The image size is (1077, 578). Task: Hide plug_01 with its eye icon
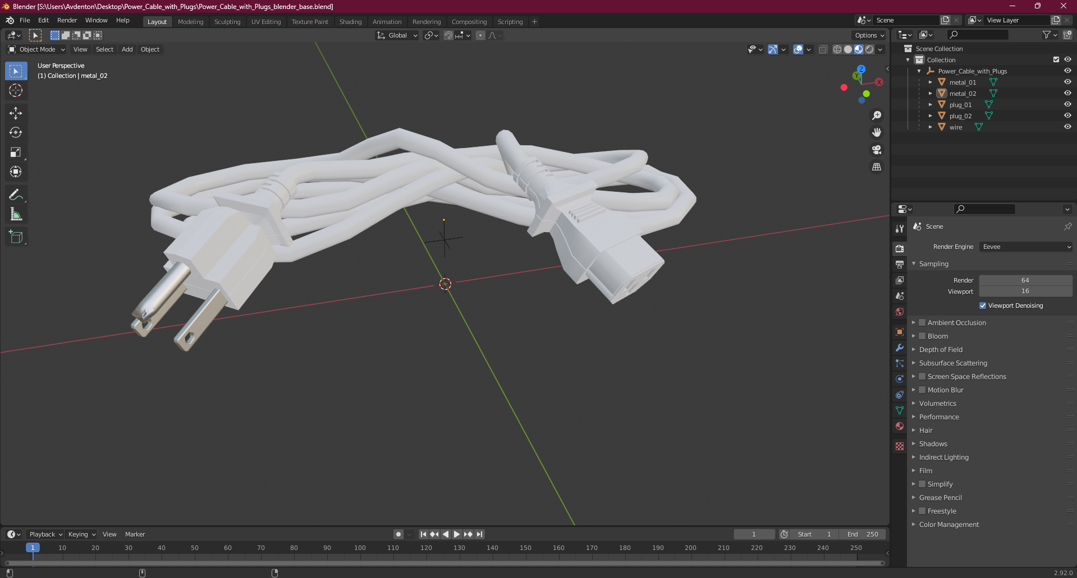(x=1067, y=104)
